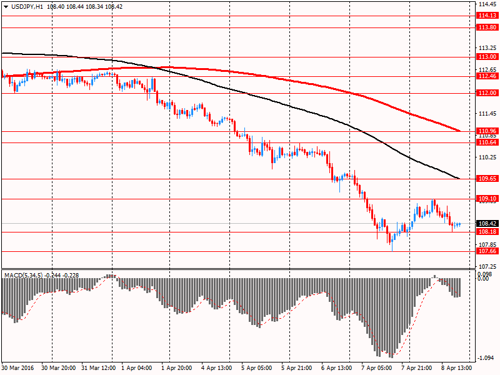The height and width of the screenshot is (375, 500).
Task: Select the 8 Apr 13:00 time axis label
Action: coord(457,368)
